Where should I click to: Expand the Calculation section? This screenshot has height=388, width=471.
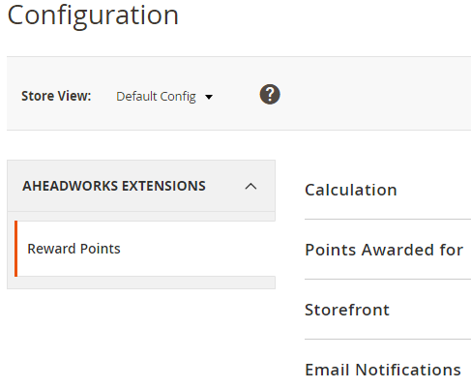point(388,190)
